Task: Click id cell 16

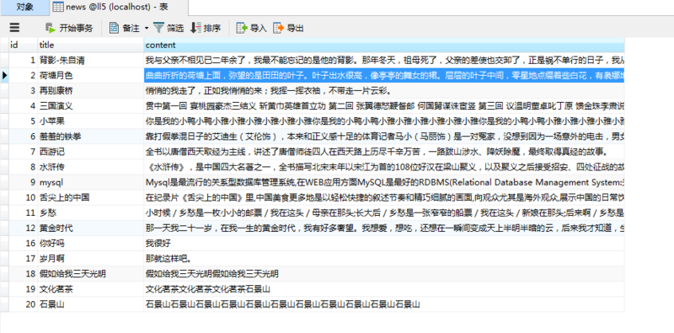Action: click(23, 244)
